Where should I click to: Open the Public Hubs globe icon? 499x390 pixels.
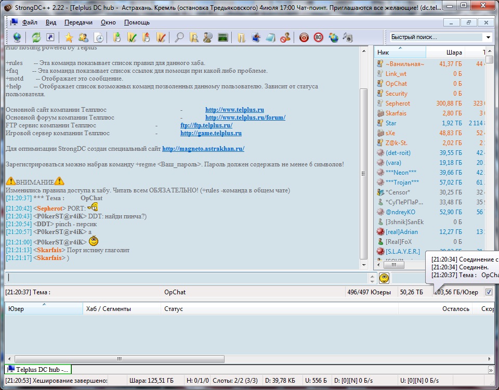(17, 37)
